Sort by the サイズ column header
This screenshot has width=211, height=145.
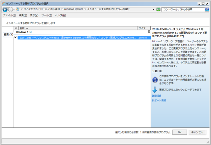(x=144, y=28)
